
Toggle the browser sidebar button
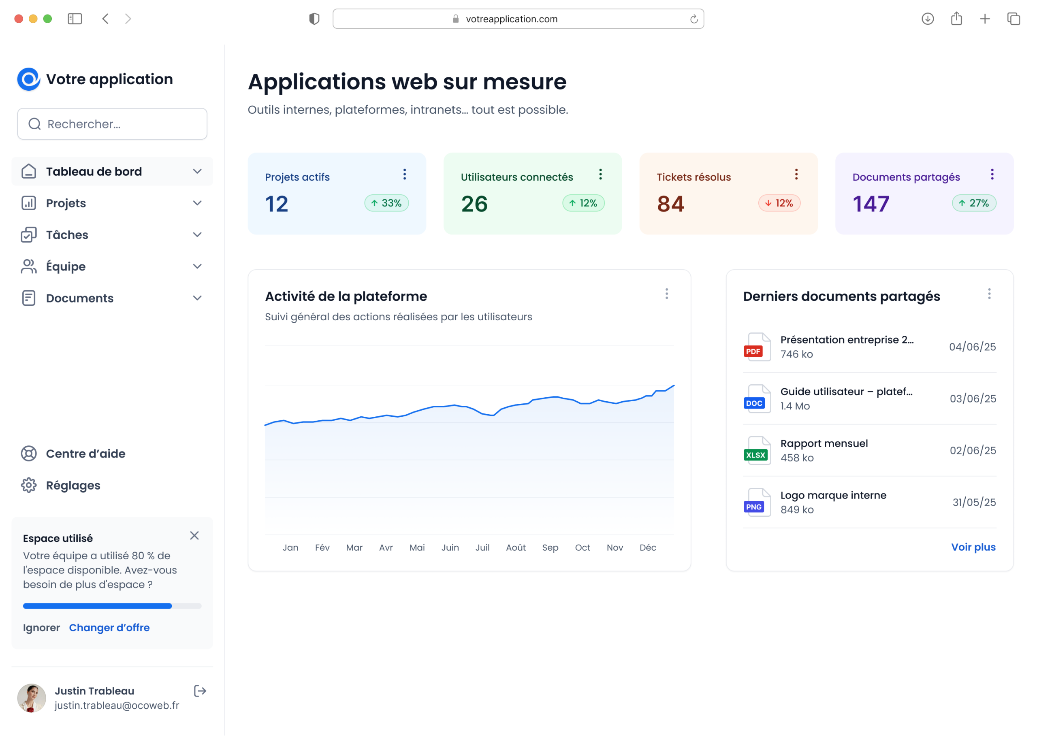tap(75, 19)
